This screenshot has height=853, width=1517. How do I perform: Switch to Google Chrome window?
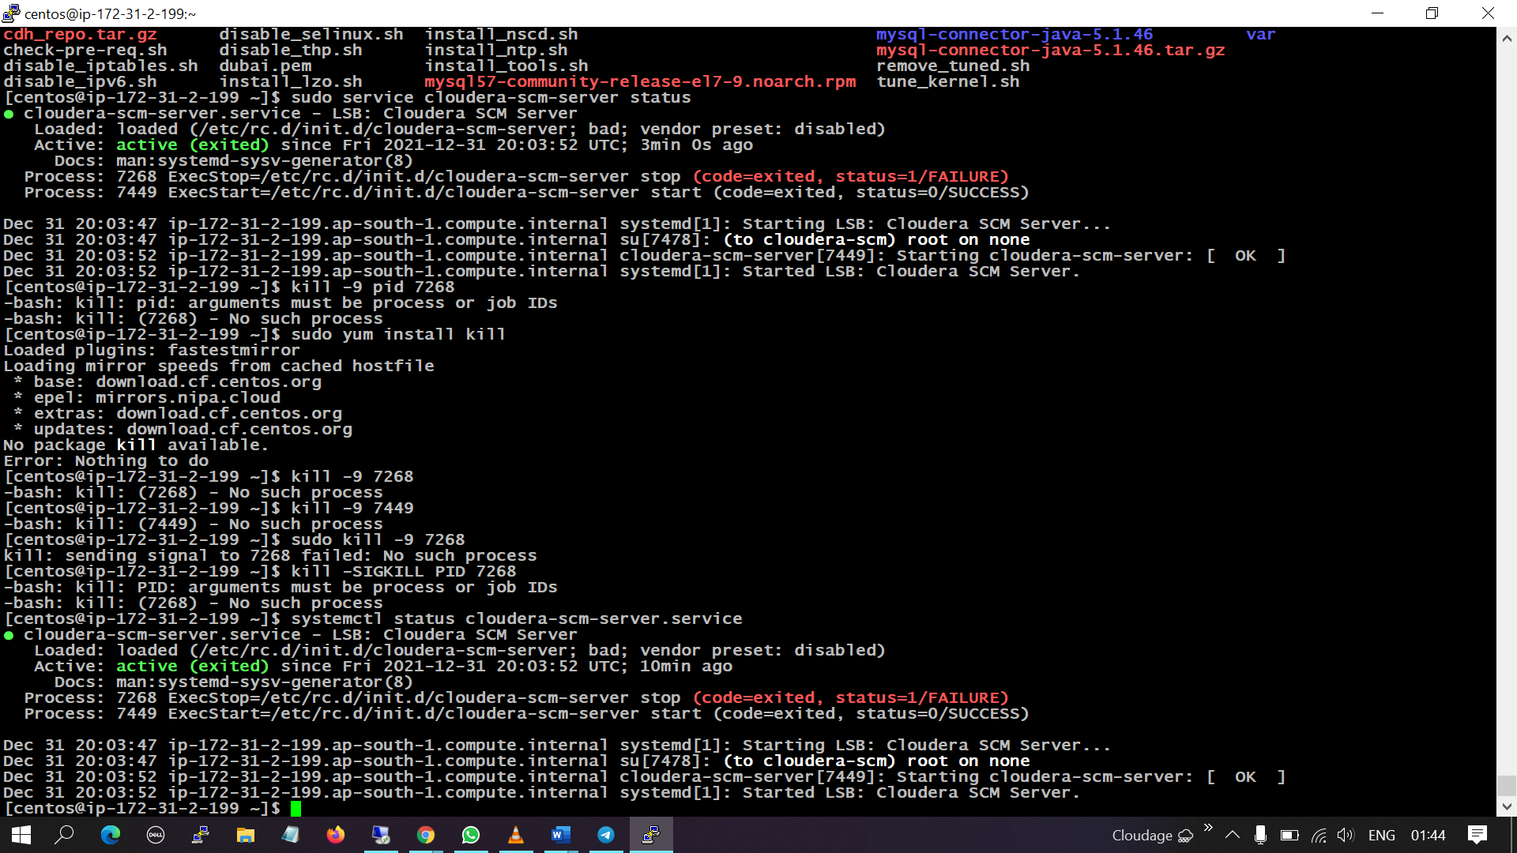tap(426, 835)
